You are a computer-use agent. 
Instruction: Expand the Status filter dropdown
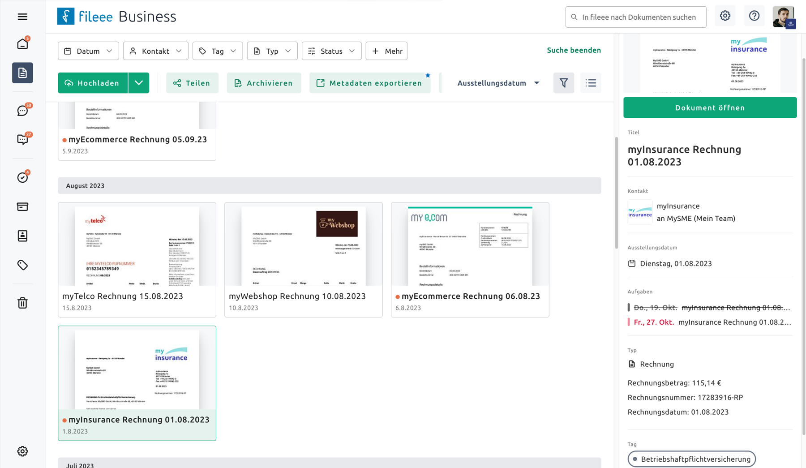pyautogui.click(x=331, y=51)
